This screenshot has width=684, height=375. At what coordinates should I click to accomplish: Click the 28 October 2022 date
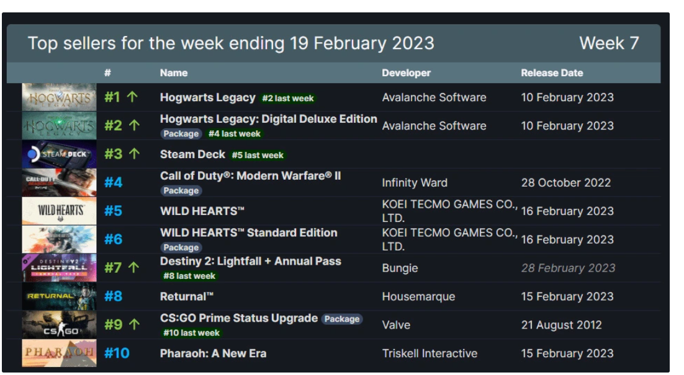click(x=566, y=182)
